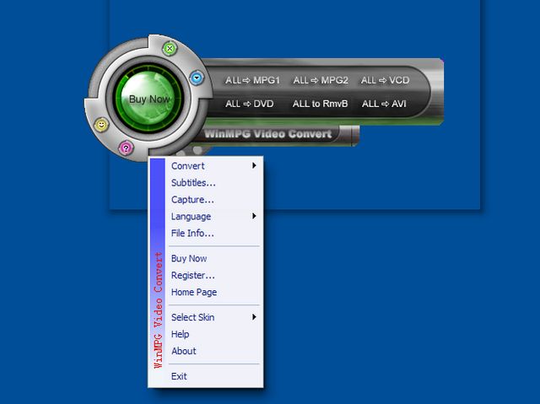Choose ALL to MPG2 conversion
The height and width of the screenshot is (404, 540).
(x=321, y=80)
